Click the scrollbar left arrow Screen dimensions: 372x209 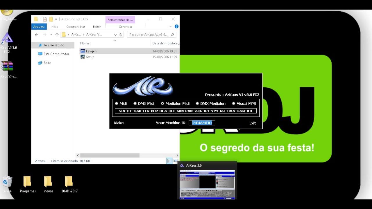(78, 156)
